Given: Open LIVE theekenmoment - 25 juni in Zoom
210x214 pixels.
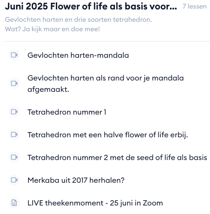Looking at the screenshot, I should [95, 203].
